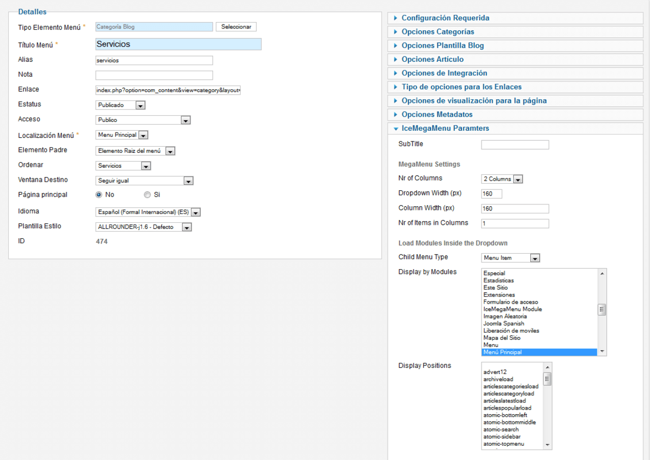The image size is (654, 460).
Task: Expand the Opciones Metadatos panel
Action: tap(515, 114)
